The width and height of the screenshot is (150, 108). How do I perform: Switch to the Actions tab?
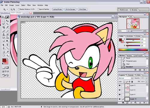click(x=129, y=55)
